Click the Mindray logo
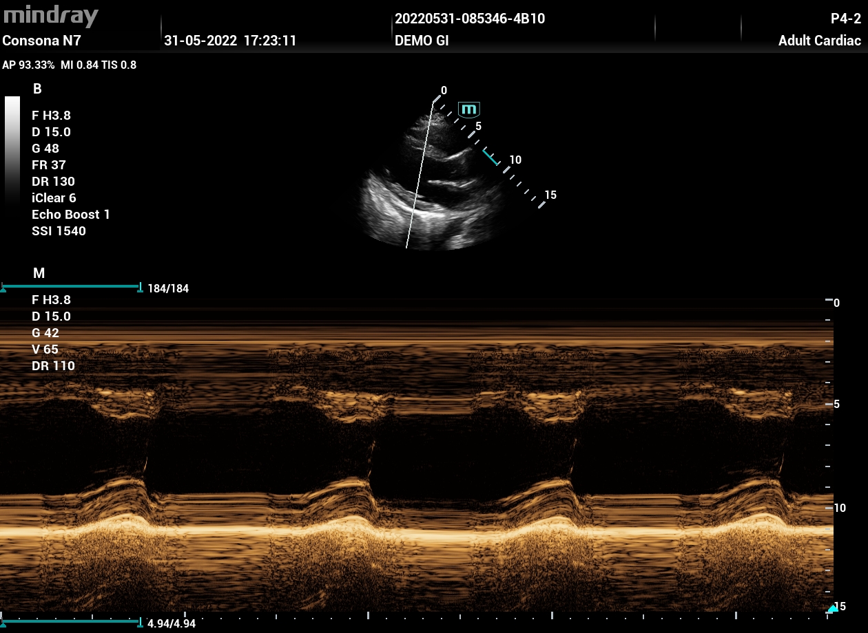 [51, 15]
